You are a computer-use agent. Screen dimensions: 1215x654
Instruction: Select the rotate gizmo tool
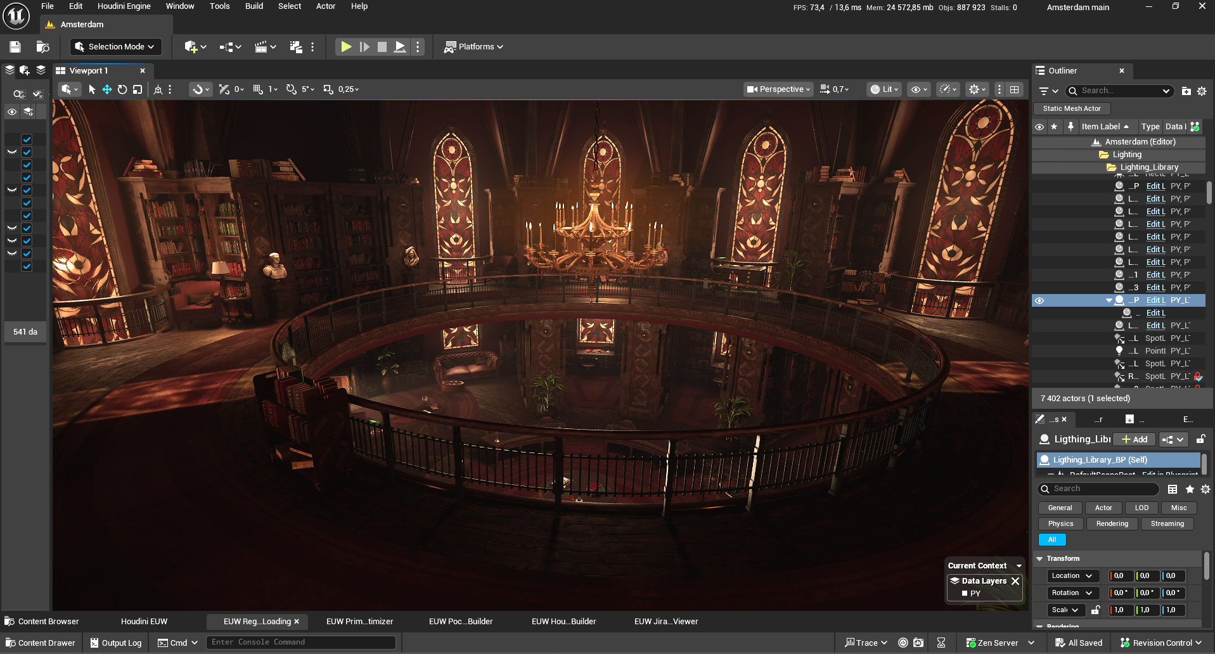pyautogui.click(x=122, y=89)
